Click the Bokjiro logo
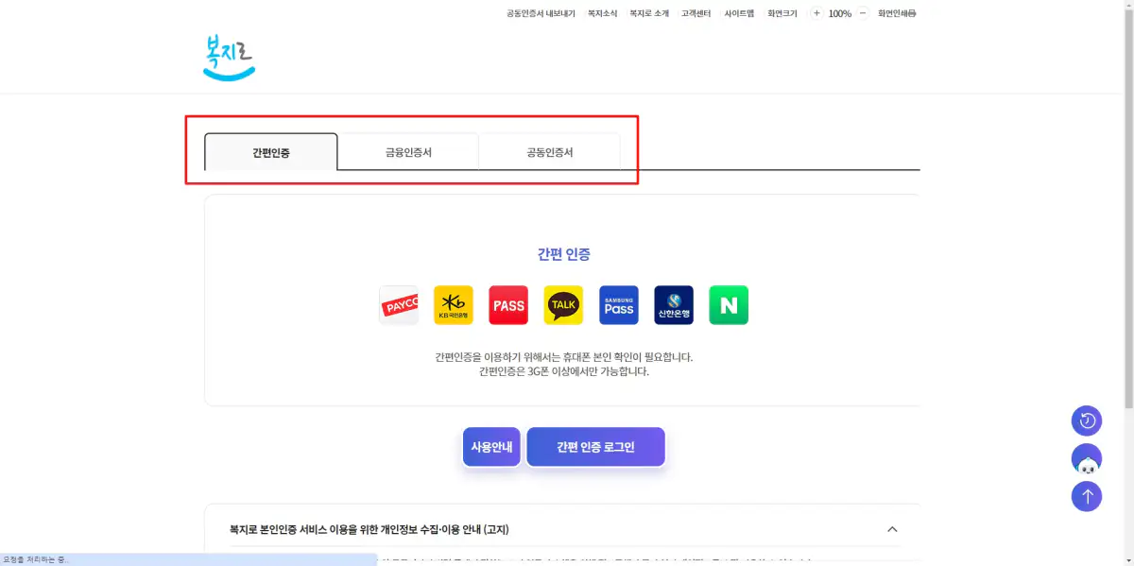The height and width of the screenshot is (566, 1134). (x=230, y=58)
